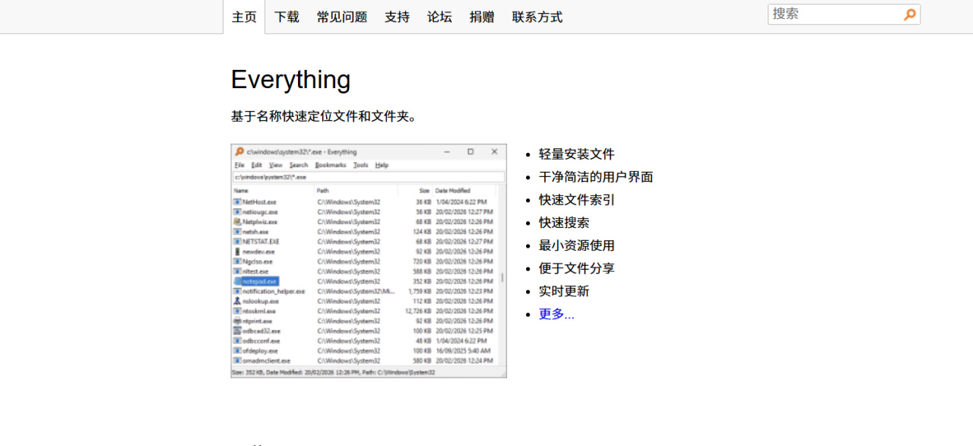Screen dimensions: 973x446
Task: Follow the 更多... link
Action: (x=556, y=314)
